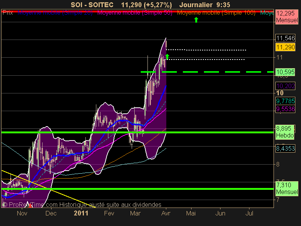This screenshot has width=301, height=226.
Task: Select the 'Moyenne mobile (Simple 100)' legend entry
Action: (216, 13)
